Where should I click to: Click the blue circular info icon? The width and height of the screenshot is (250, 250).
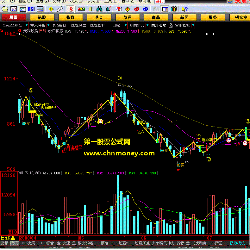pyautogui.click(x=145, y=9)
